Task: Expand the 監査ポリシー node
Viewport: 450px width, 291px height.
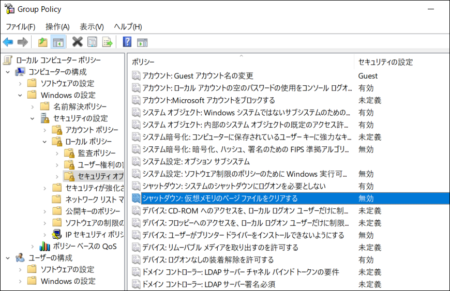Action: [x=57, y=154]
